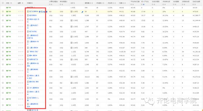This screenshot has height=111, width=203.
Task: Click the gray square icon beside 1.50元 in the 597 row
Action: [71, 60]
